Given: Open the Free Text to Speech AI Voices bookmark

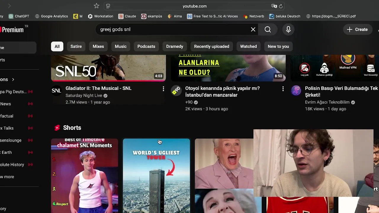Looking at the screenshot, I should tap(212, 16).
